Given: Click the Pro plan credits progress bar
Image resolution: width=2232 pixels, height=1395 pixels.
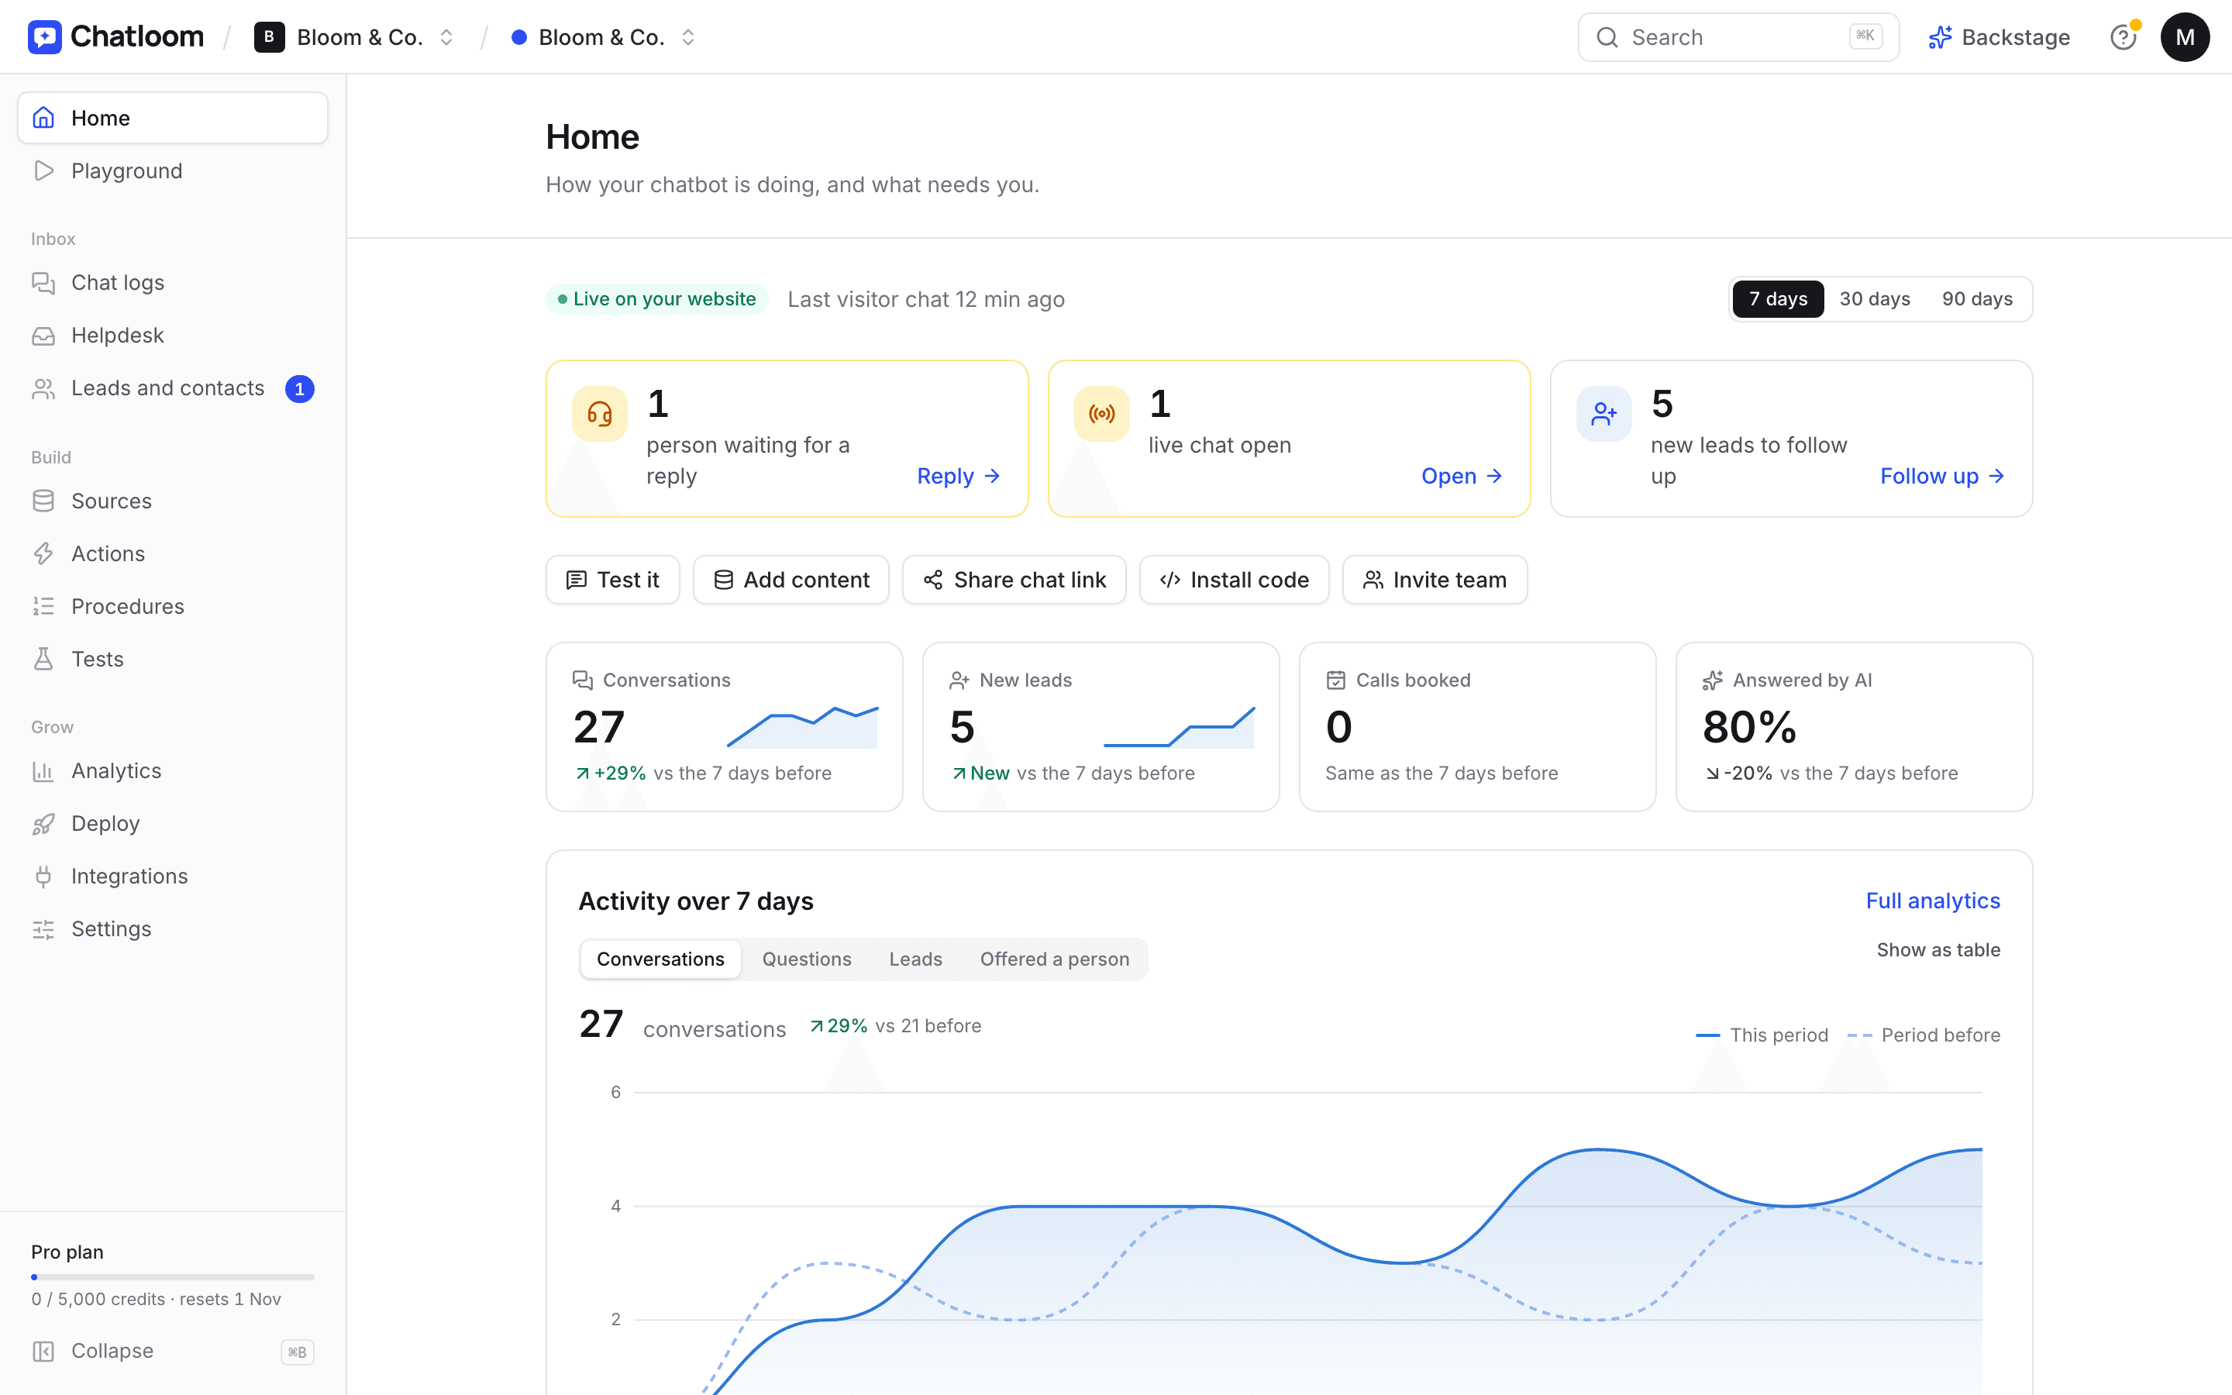Looking at the screenshot, I should (x=173, y=1277).
